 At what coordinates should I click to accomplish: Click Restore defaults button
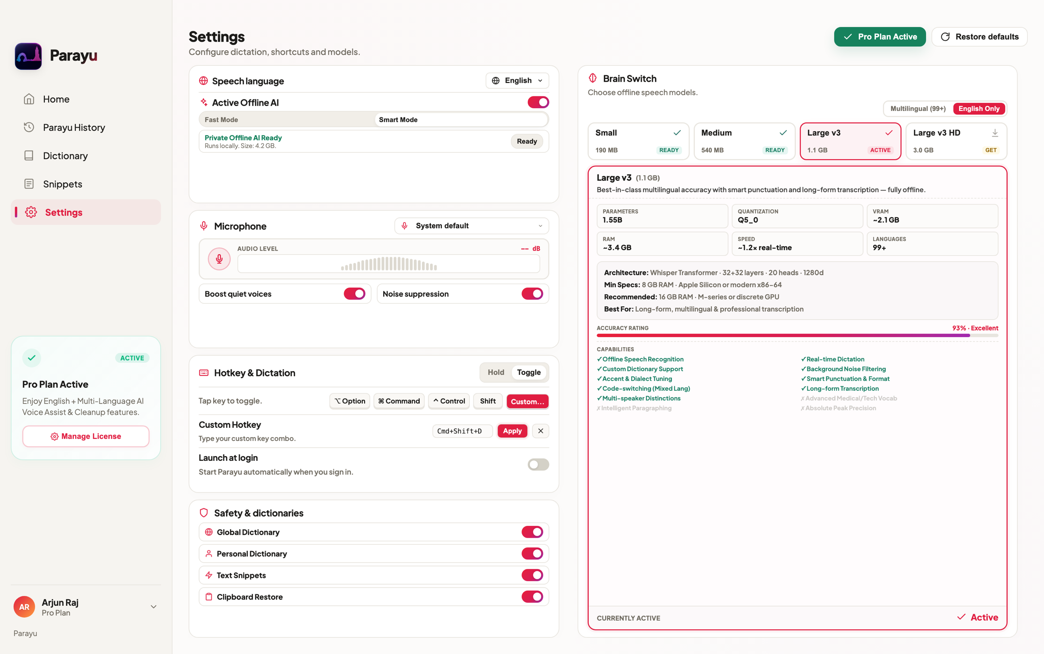tap(979, 37)
